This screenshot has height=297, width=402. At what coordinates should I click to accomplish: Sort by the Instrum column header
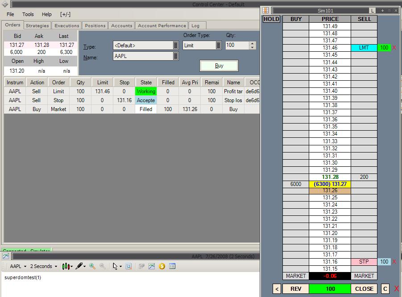pos(15,82)
